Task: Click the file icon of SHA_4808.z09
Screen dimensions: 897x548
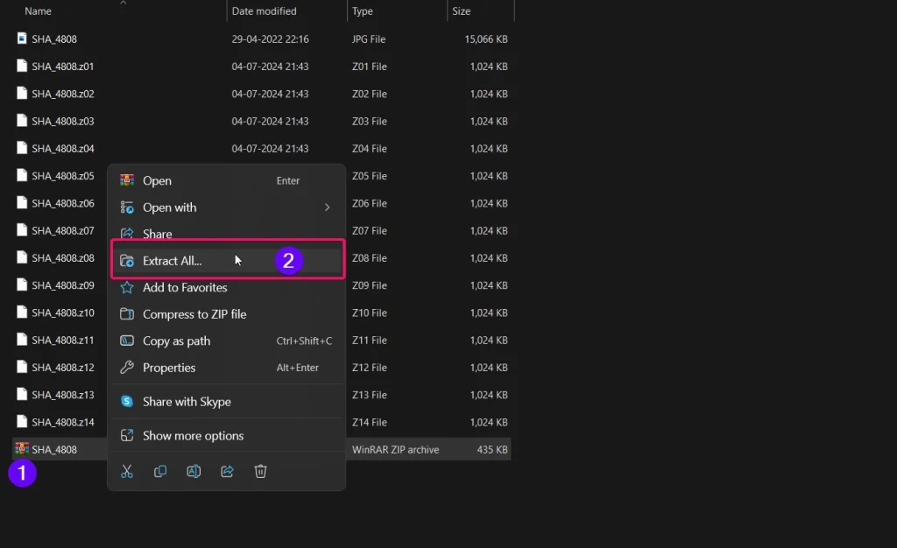Action: (22, 285)
